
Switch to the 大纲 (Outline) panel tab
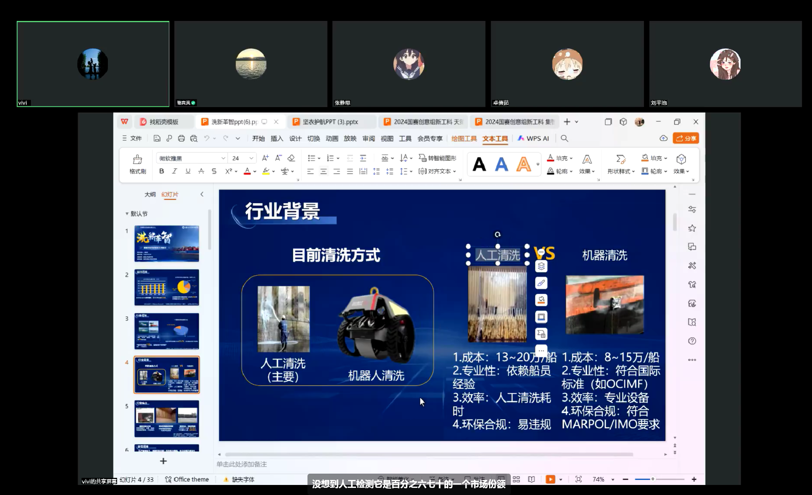tap(150, 195)
